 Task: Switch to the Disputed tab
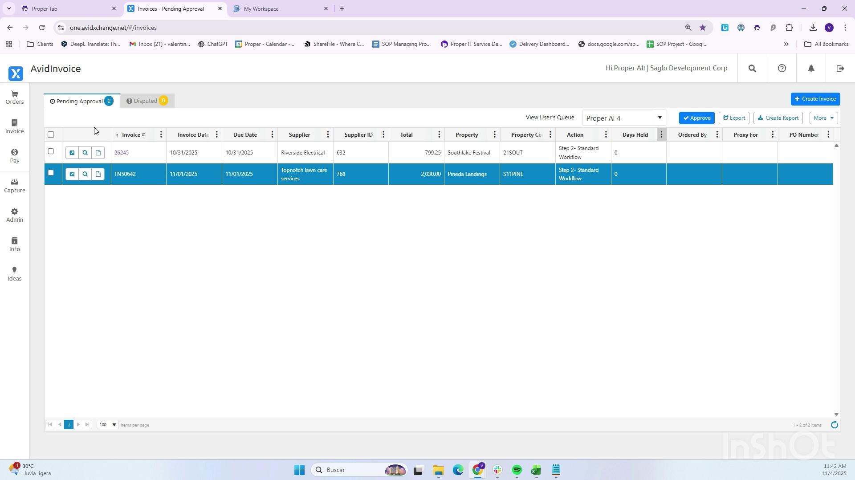[x=147, y=101]
